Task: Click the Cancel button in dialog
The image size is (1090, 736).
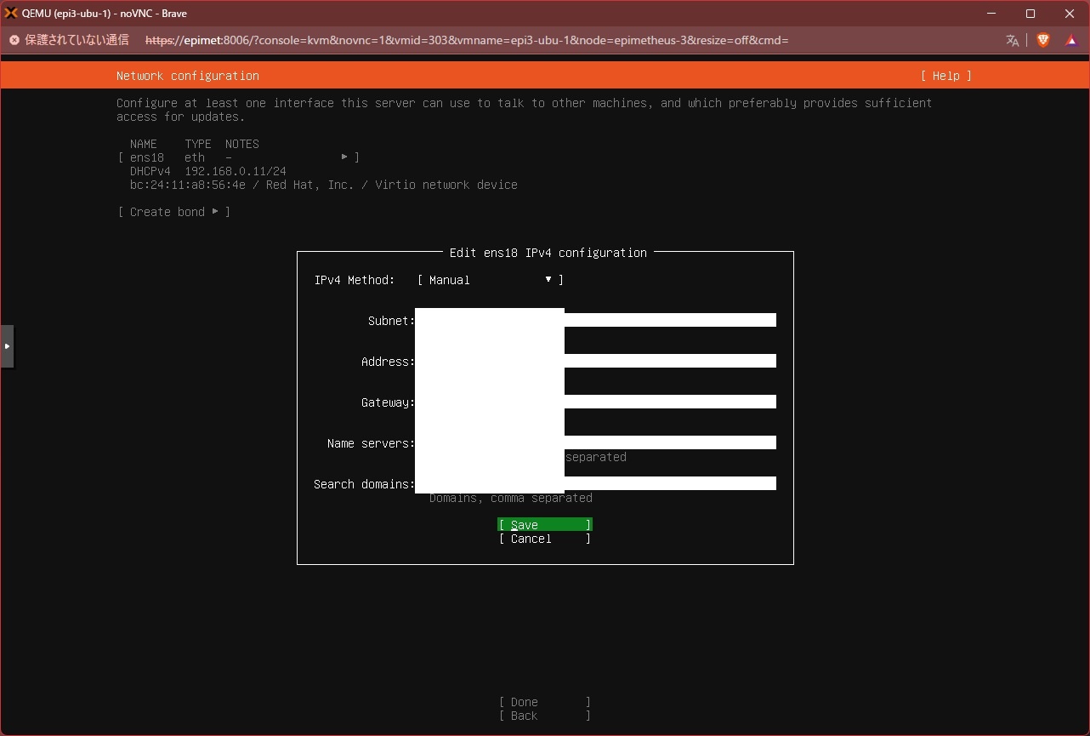Action: click(x=545, y=539)
